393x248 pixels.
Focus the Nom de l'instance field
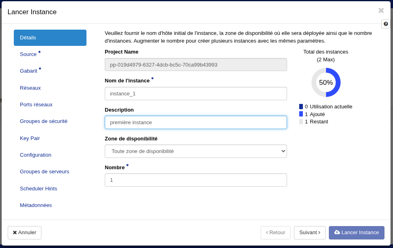tap(196, 93)
